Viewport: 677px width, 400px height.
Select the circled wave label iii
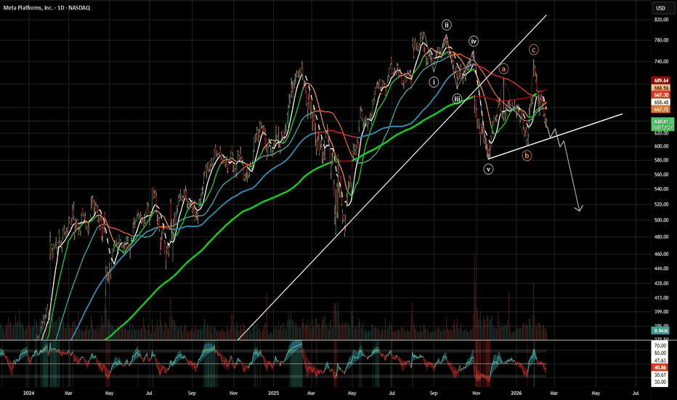click(x=457, y=99)
